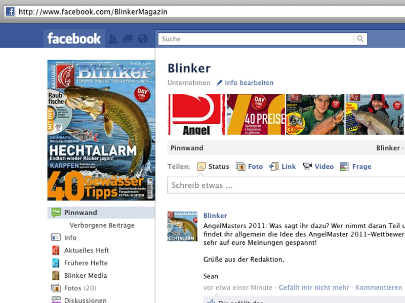Click the Schreib etwas status field
The image size is (405, 303).
click(x=283, y=185)
